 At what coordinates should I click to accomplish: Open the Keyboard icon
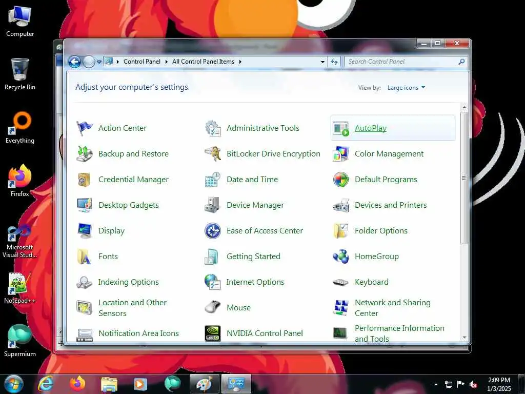click(341, 282)
